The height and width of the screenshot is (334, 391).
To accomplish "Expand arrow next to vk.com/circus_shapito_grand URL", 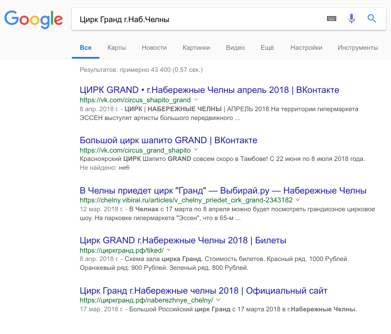I will click(x=196, y=100).
